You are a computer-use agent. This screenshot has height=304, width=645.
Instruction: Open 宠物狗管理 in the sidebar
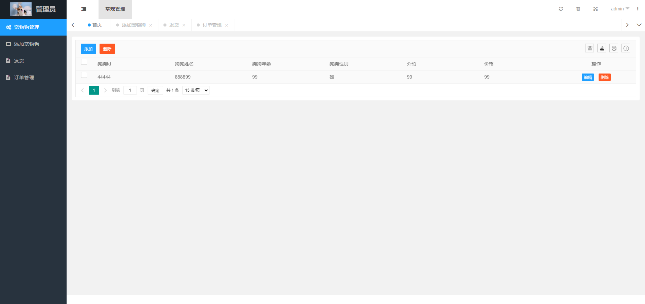pos(33,27)
